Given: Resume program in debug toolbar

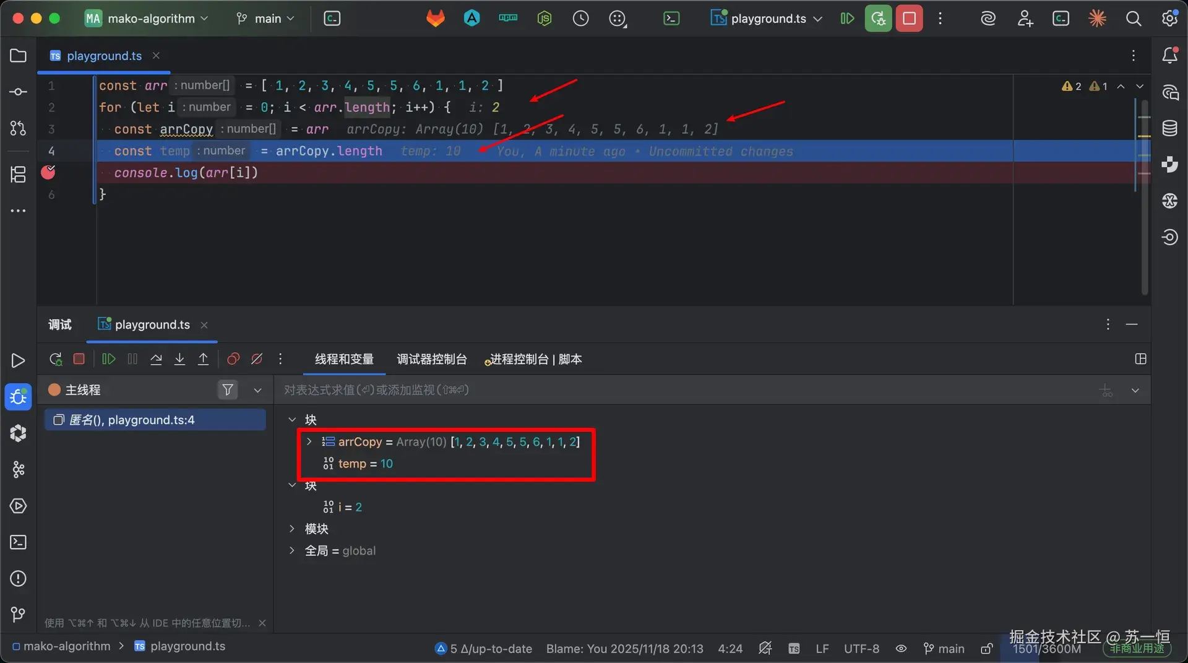Looking at the screenshot, I should [108, 359].
